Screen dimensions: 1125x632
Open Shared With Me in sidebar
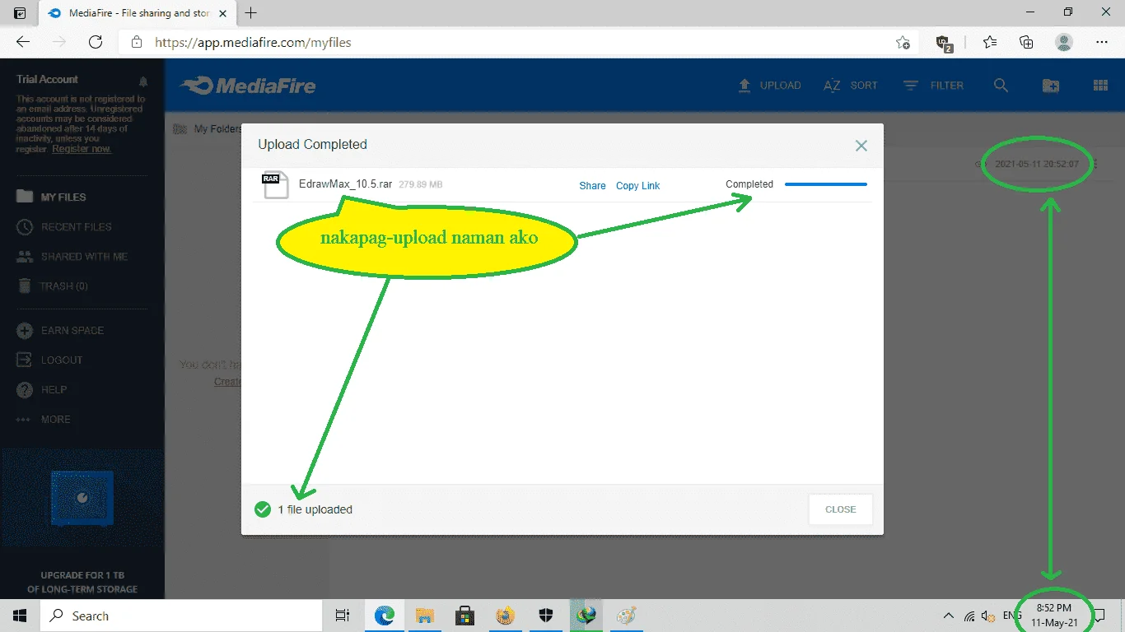72,256
